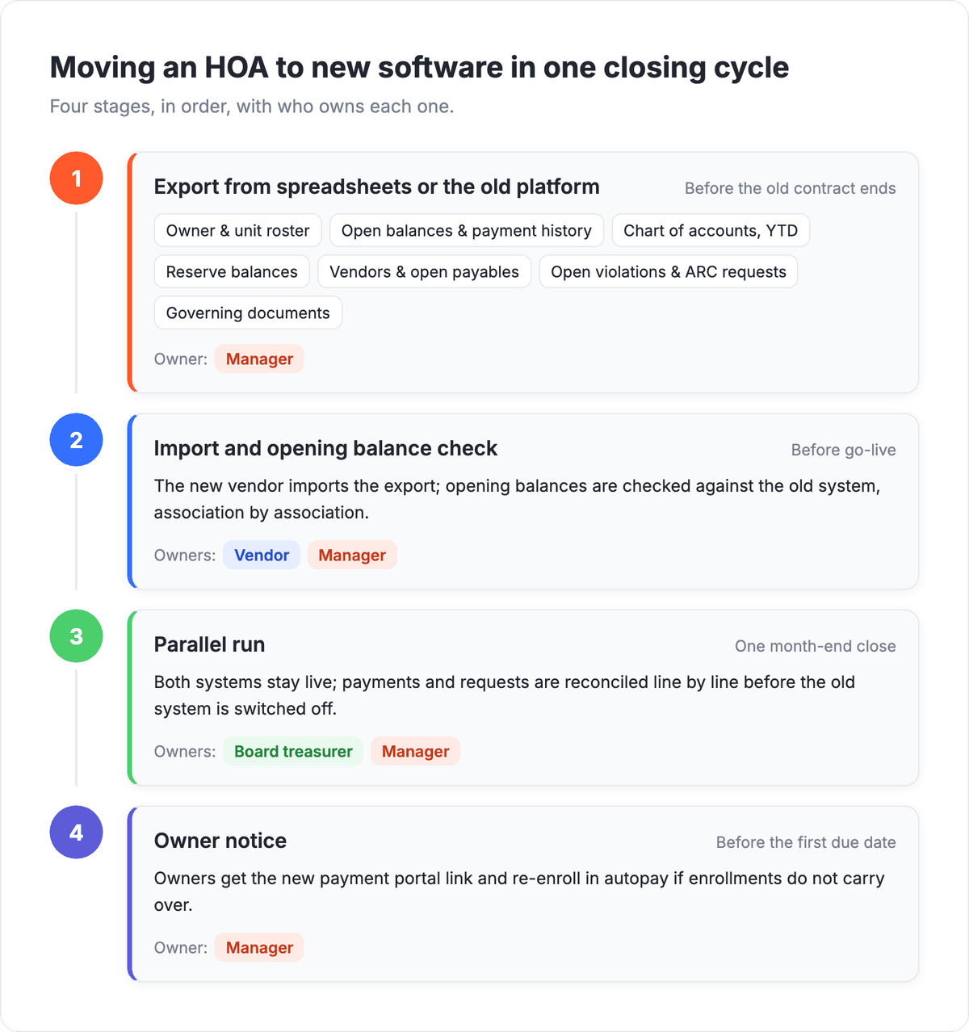Screen dimensions: 969x1032
Task: Click the green step 3 circle
Action: (76, 636)
